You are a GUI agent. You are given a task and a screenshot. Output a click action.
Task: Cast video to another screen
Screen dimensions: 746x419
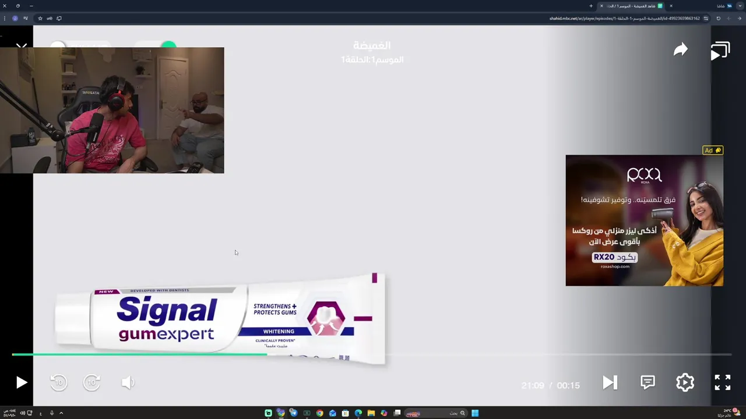tap(720, 51)
